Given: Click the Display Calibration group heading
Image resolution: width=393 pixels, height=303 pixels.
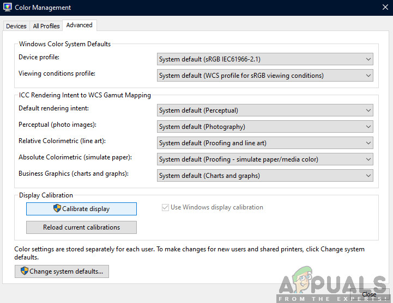Looking at the screenshot, I should pyautogui.click(x=46, y=195).
